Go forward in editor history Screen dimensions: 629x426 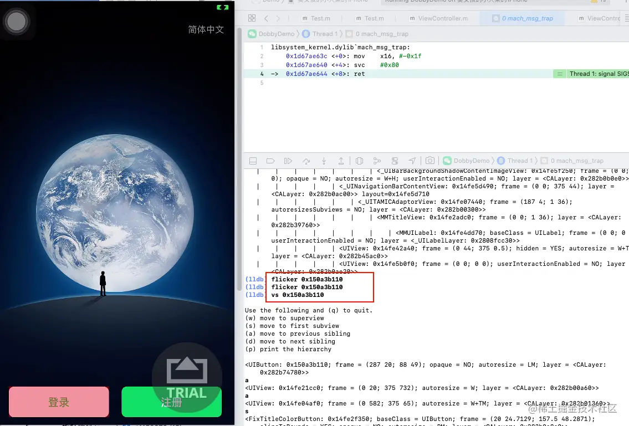(x=278, y=18)
